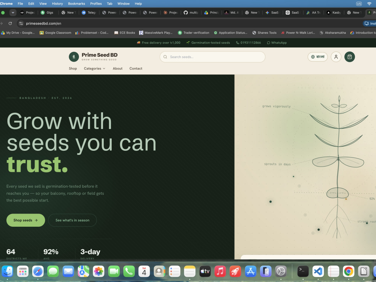Click 'Free delivery over ৳1,000' text
376x282 pixels.
click(x=159, y=43)
